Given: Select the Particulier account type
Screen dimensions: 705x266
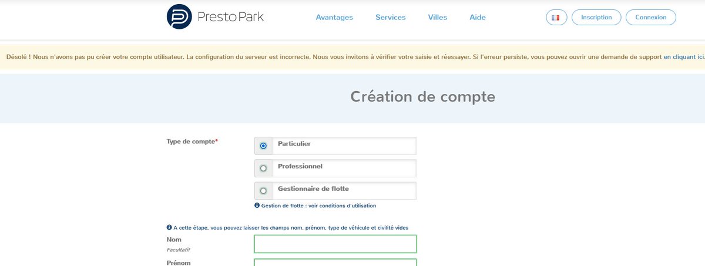Looking at the screenshot, I should 263,146.
